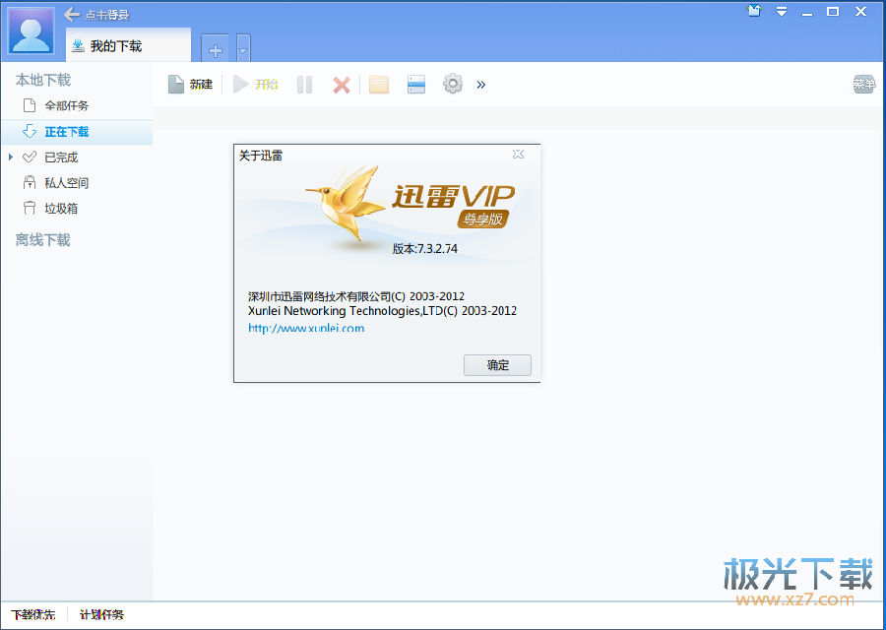This screenshot has width=886, height=630.
Task: Click the version text 版本:7.3.2.74
Action: [425, 249]
